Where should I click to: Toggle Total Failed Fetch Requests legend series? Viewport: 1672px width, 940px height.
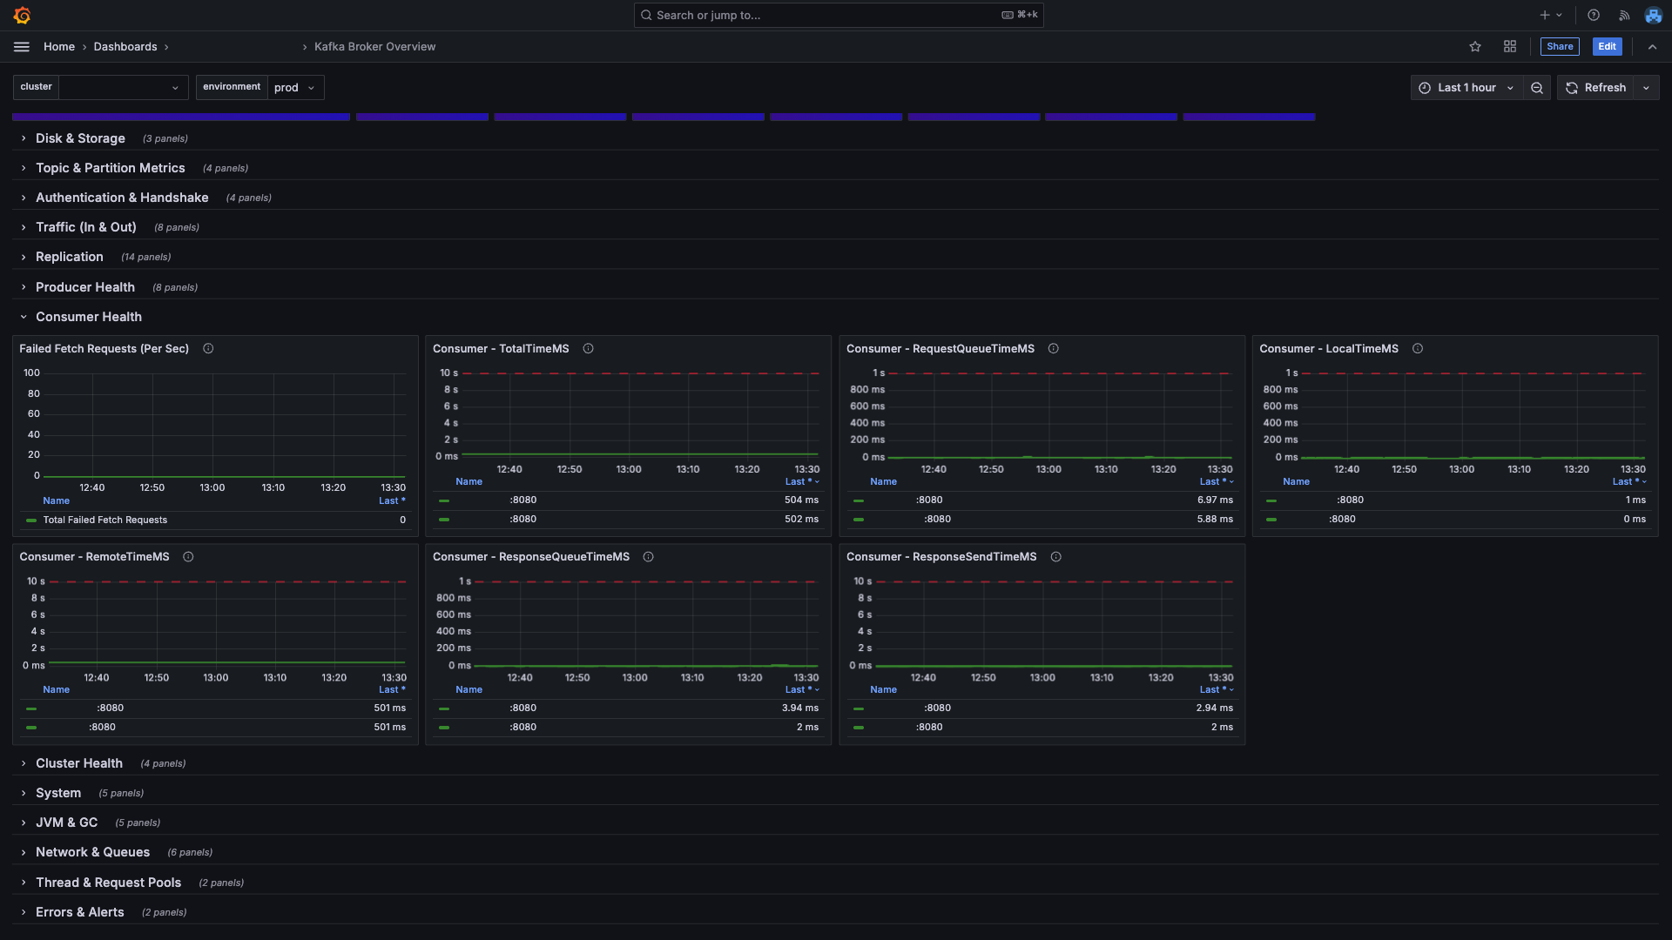(x=104, y=520)
